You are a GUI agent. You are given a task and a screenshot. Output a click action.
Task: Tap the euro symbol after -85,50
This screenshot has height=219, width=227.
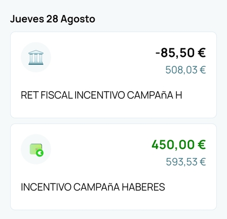202,53
